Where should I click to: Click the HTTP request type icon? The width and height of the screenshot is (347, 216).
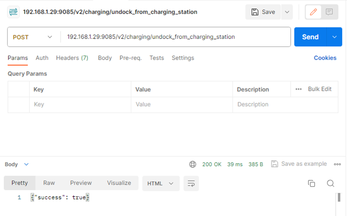tap(13, 12)
